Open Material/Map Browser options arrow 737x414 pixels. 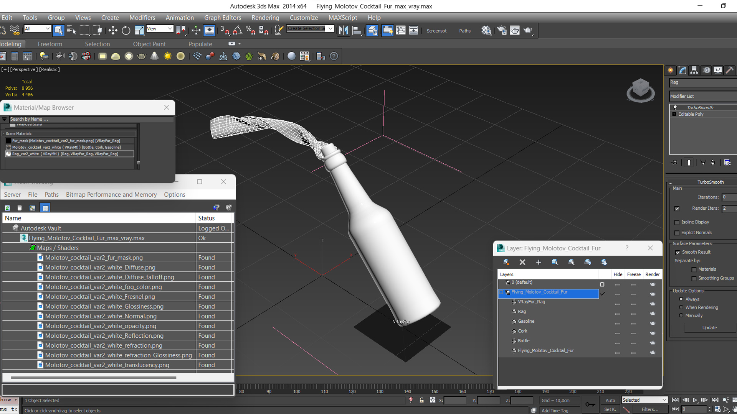click(x=4, y=119)
